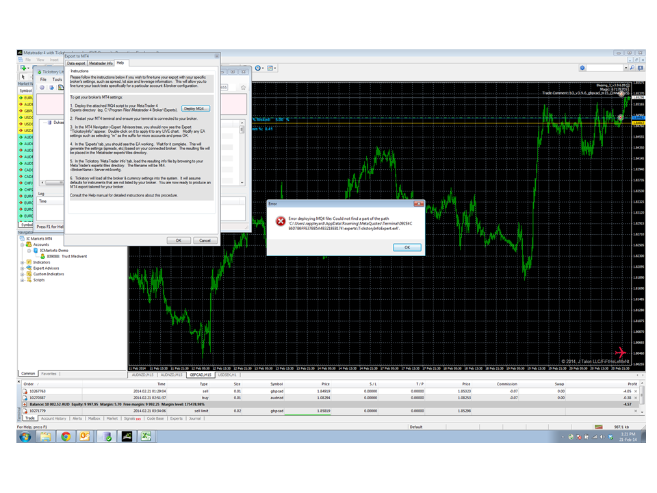Show hidden system tray icons
657x493 pixels.
pos(563,437)
